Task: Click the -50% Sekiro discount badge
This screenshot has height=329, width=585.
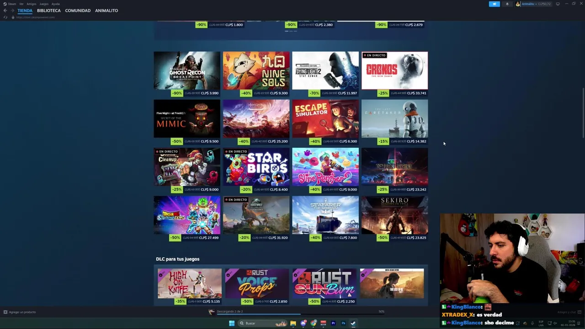Action: (x=383, y=238)
